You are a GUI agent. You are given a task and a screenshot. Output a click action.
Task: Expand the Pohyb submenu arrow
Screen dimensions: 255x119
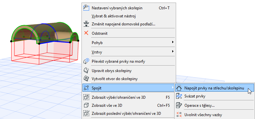coord(173,42)
